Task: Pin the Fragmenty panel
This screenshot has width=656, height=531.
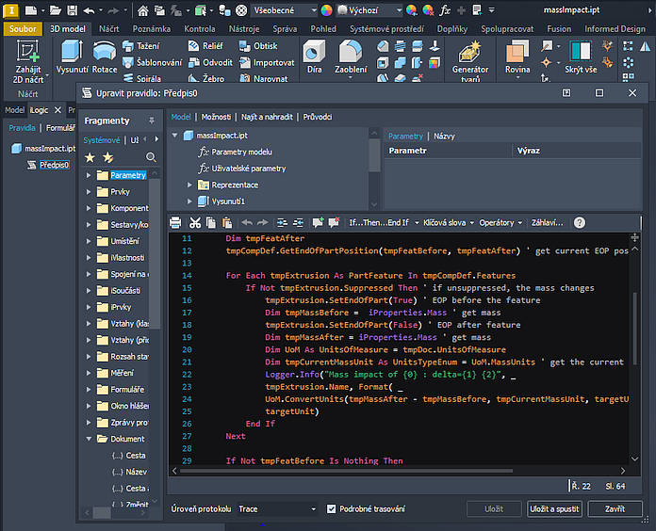Action: (x=152, y=121)
